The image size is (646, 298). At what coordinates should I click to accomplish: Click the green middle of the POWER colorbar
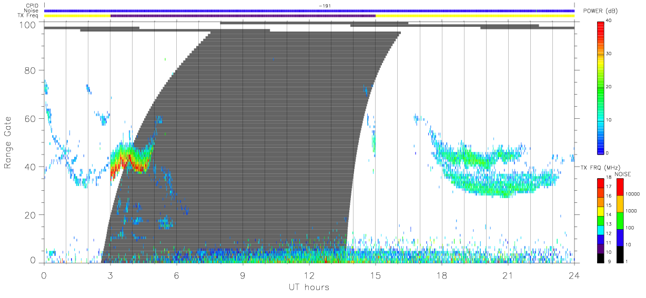(x=600, y=87)
